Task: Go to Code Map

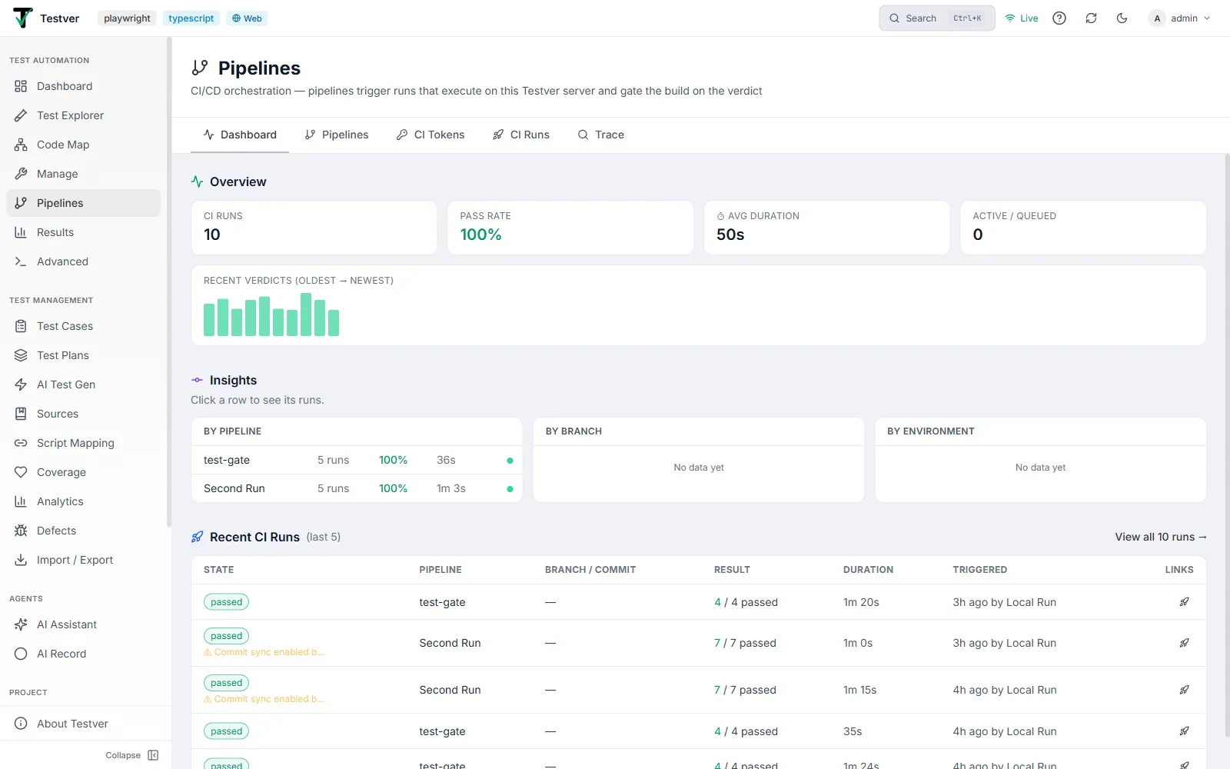Action: (x=83, y=145)
